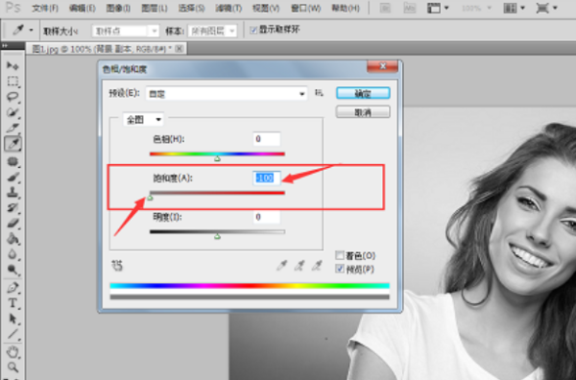Image resolution: width=576 pixels, height=380 pixels.
Task: Toggle the 预览(P) preview checkbox
Action: (340, 269)
